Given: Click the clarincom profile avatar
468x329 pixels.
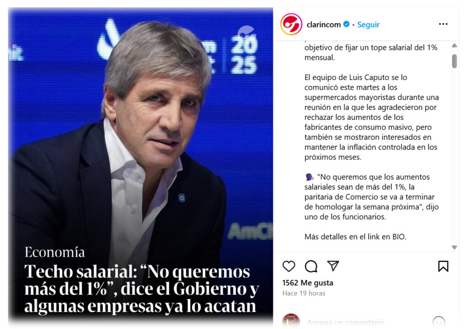Looking at the screenshot, I should pos(291,24).
